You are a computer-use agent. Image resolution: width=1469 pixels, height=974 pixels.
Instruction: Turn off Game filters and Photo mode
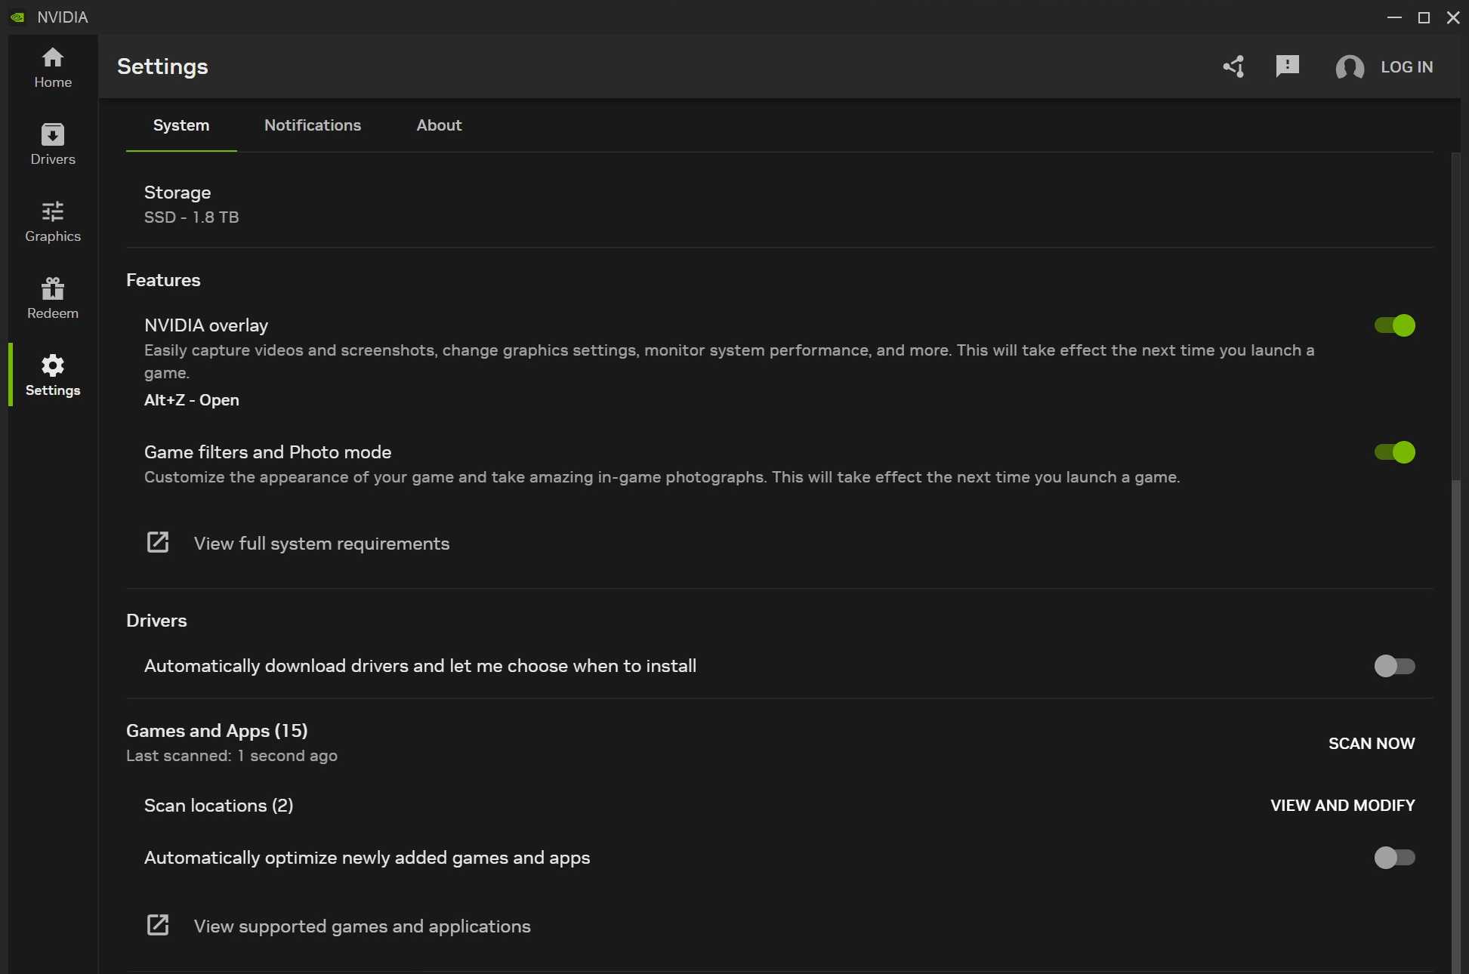[1393, 452]
